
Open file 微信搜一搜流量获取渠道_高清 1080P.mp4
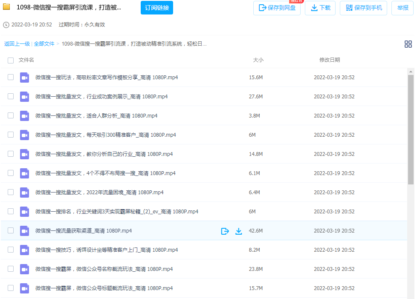pyautogui.click(x=84, y=231)
